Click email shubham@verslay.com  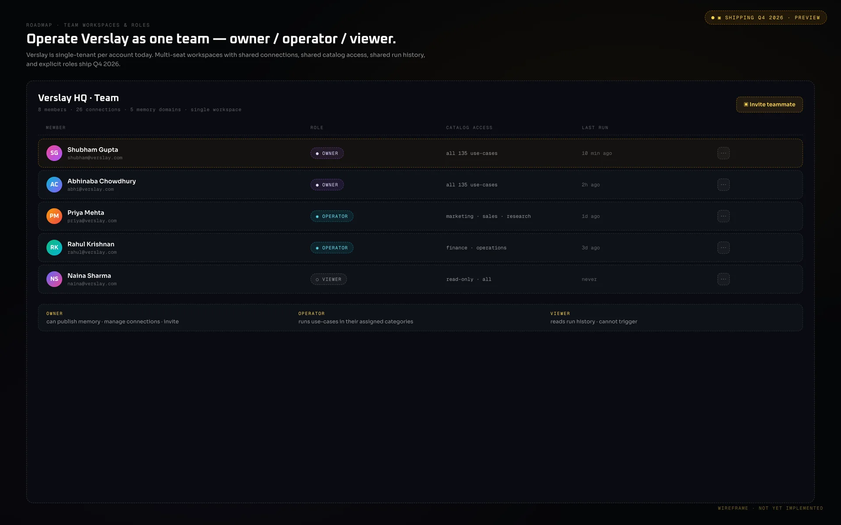tap(95, 158)
